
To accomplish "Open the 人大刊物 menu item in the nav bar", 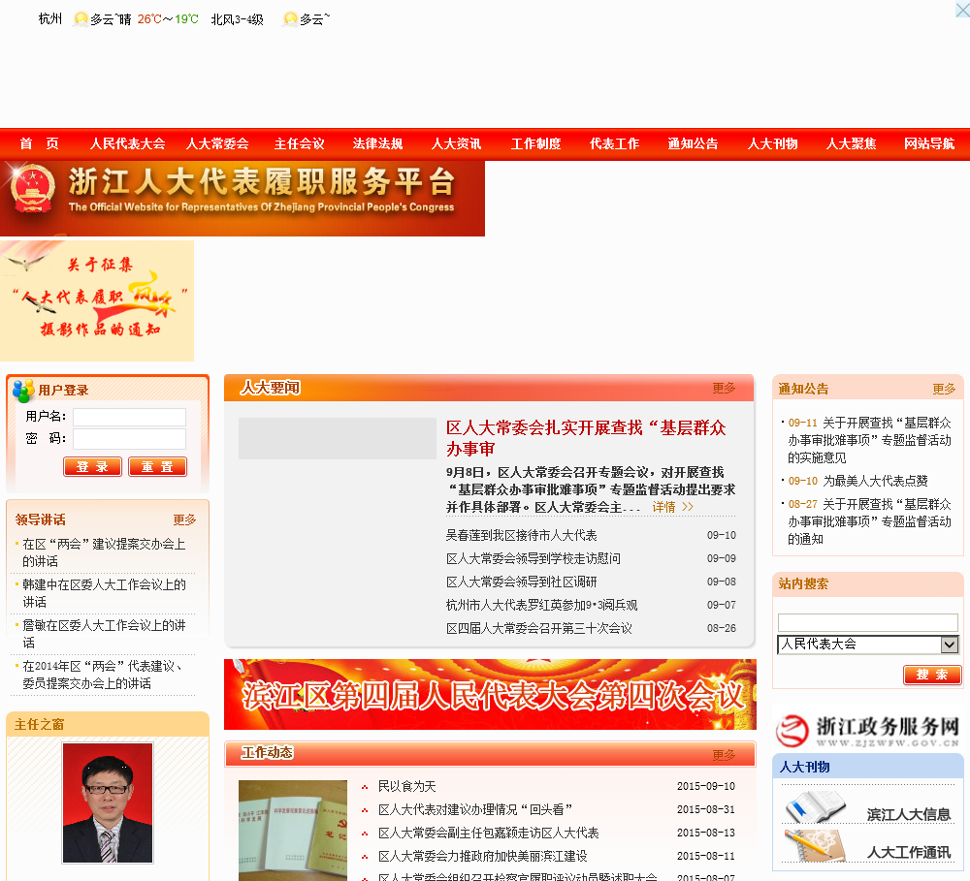I will tap(773, 144).
